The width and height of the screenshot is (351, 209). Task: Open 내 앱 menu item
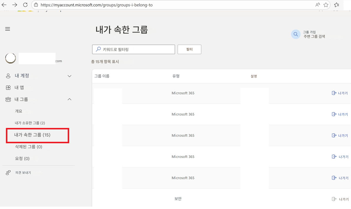19,88
